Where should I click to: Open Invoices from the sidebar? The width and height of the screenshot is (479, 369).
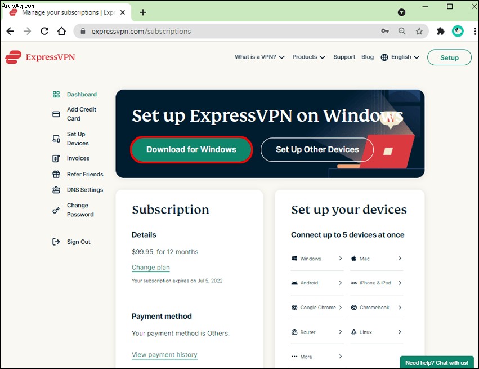[x=78, y=158]
